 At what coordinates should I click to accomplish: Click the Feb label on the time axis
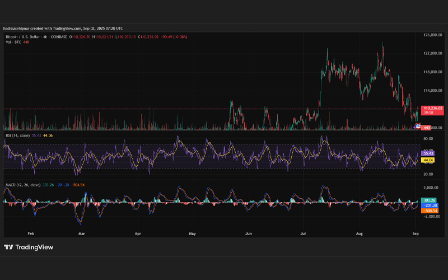point(31,234)
